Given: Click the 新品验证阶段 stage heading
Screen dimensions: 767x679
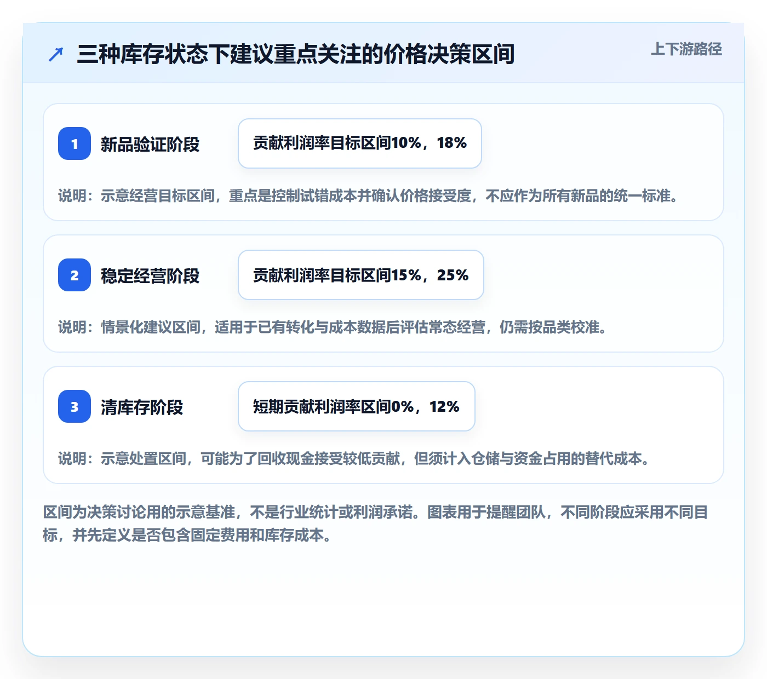Looking at the screenshot, I should [150, 145].
